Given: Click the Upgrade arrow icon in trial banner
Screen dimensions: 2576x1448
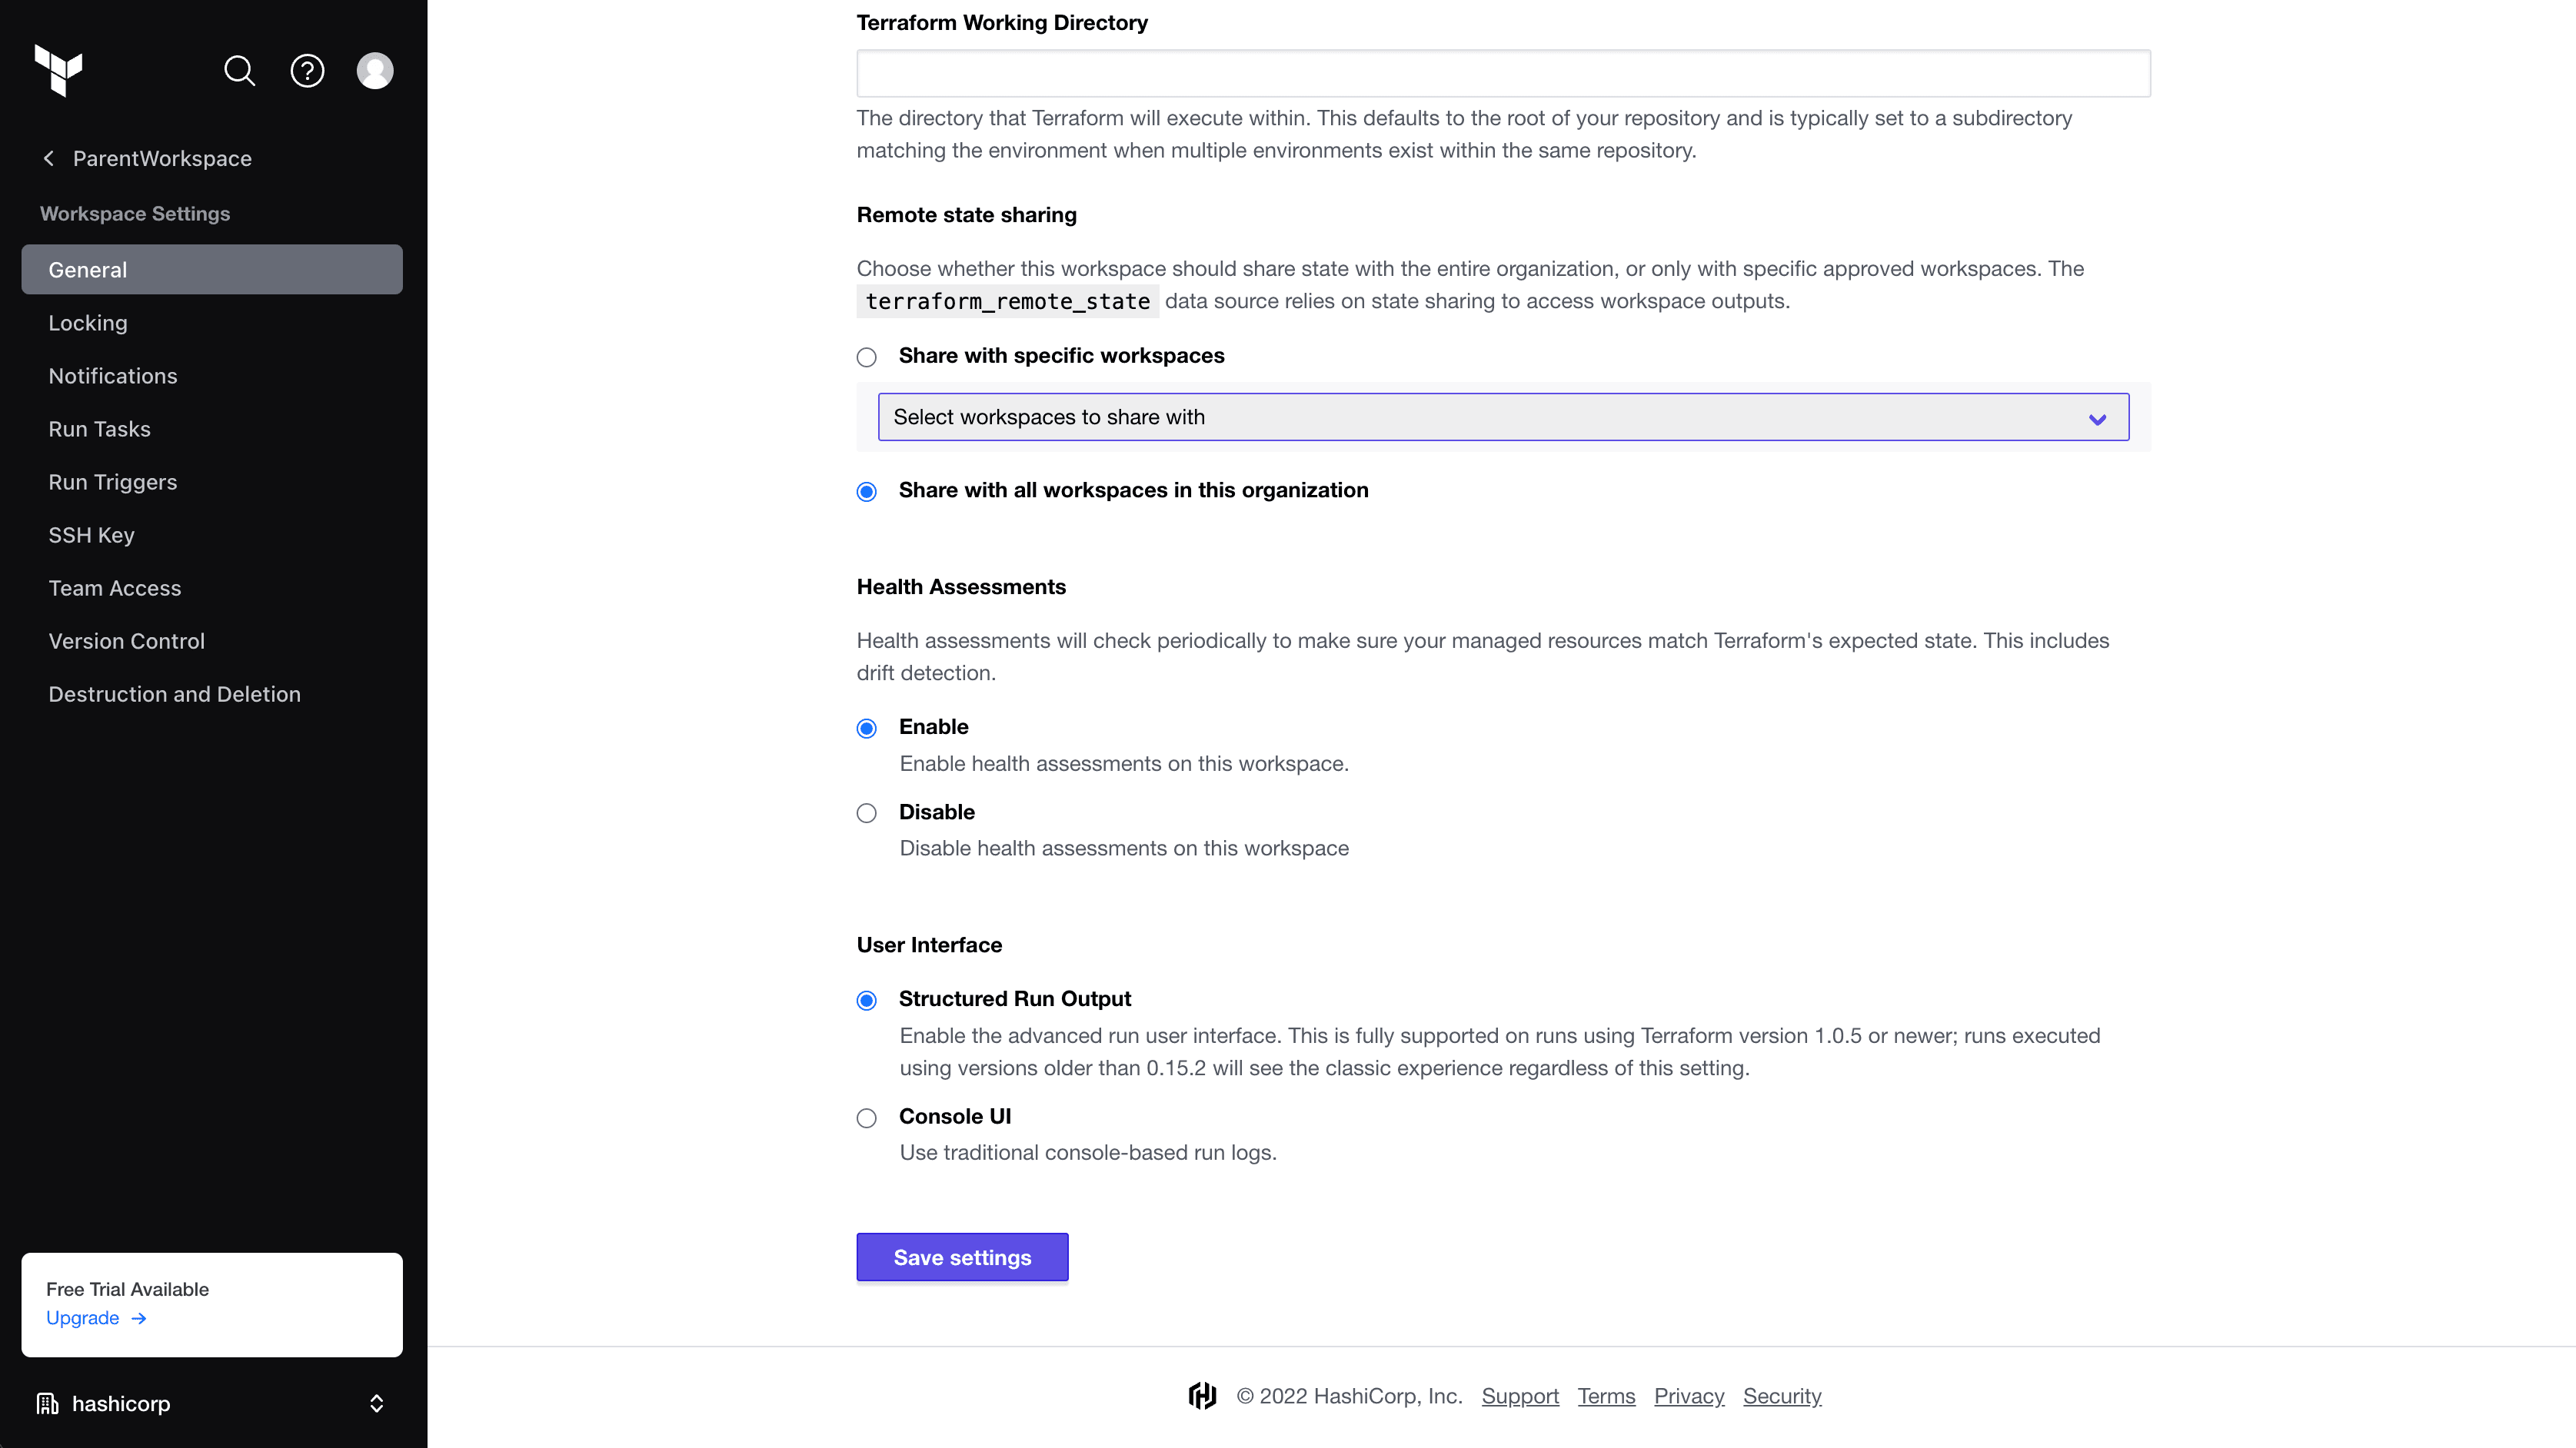Looking at the screenshot, I should pos(140,1317).
